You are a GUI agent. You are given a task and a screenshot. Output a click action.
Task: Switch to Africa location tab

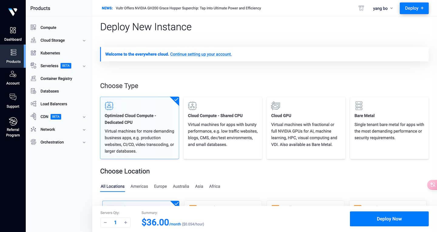[x=215, y=186]
